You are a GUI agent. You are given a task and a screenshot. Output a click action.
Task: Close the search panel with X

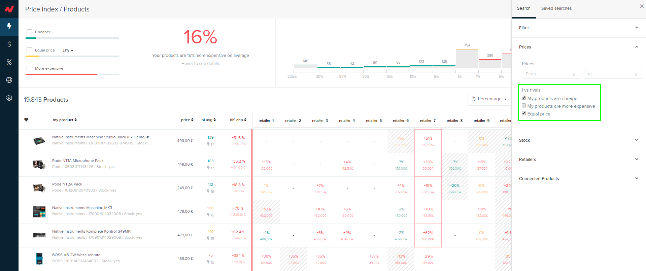pos(642,6)
